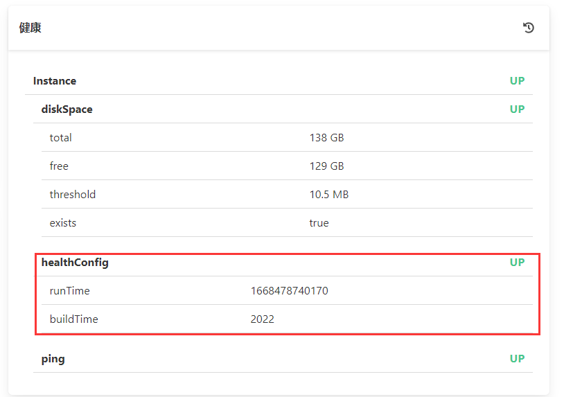Select the exists row label
Viewport: 564px width, 397px height.
63,223
